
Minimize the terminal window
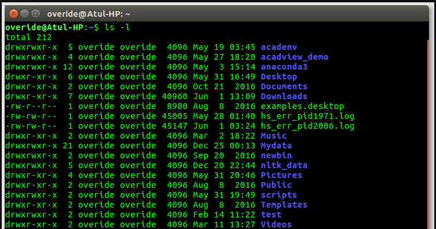pos(24,13)
